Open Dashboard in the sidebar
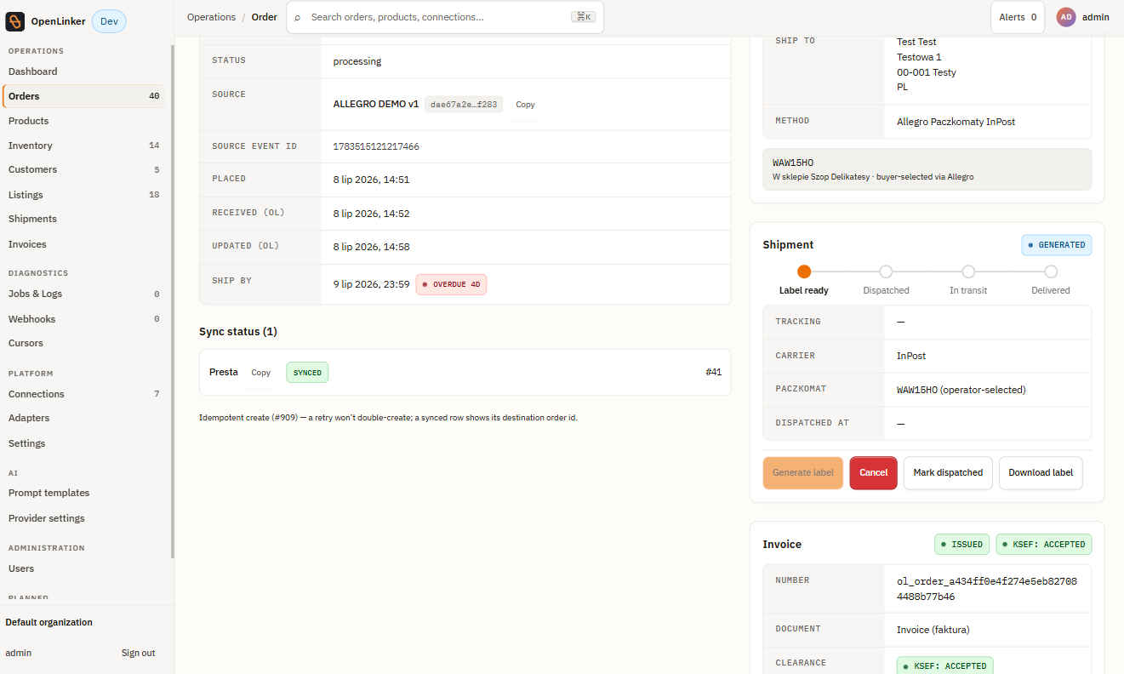 (x=83, y=71)
